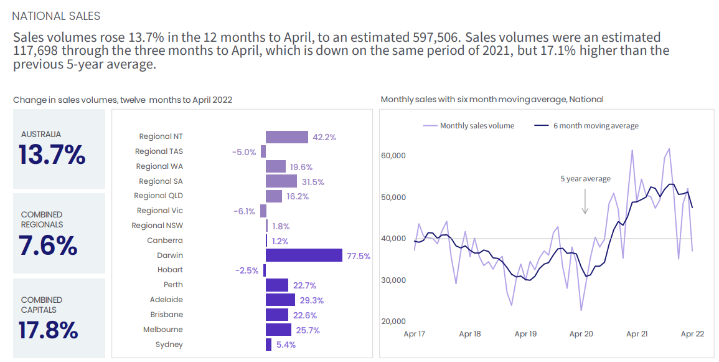Click the Apr 17 axis label
This screenshot has height=362, width=719.
click(x=414, y=334)
